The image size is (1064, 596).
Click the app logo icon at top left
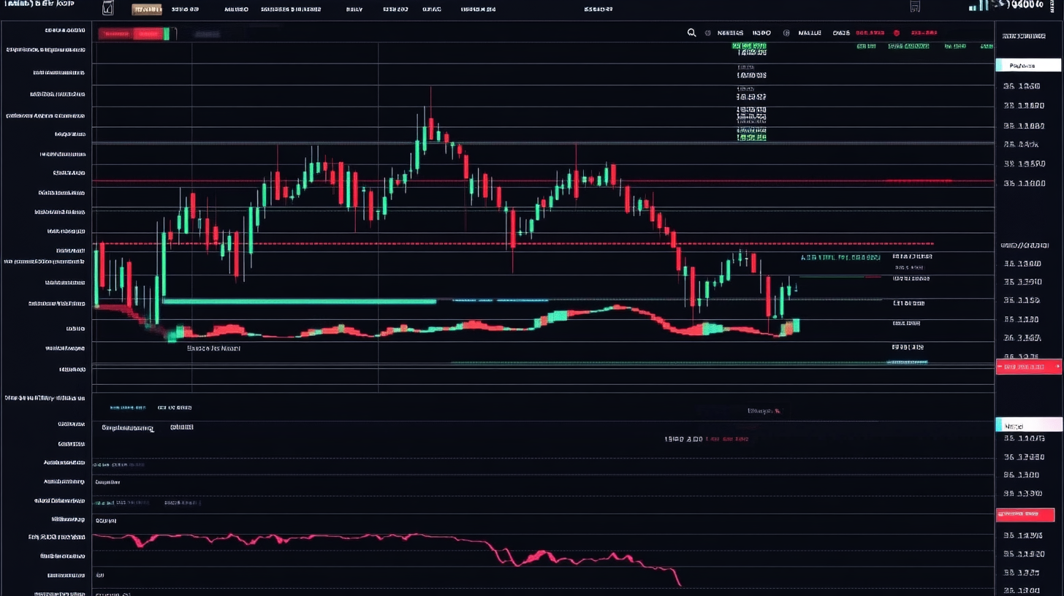(107, 9)
